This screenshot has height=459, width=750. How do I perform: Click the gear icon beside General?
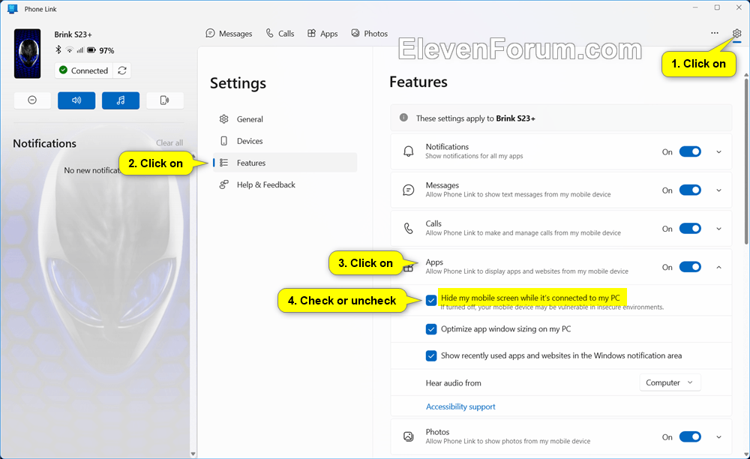(223, 119)
